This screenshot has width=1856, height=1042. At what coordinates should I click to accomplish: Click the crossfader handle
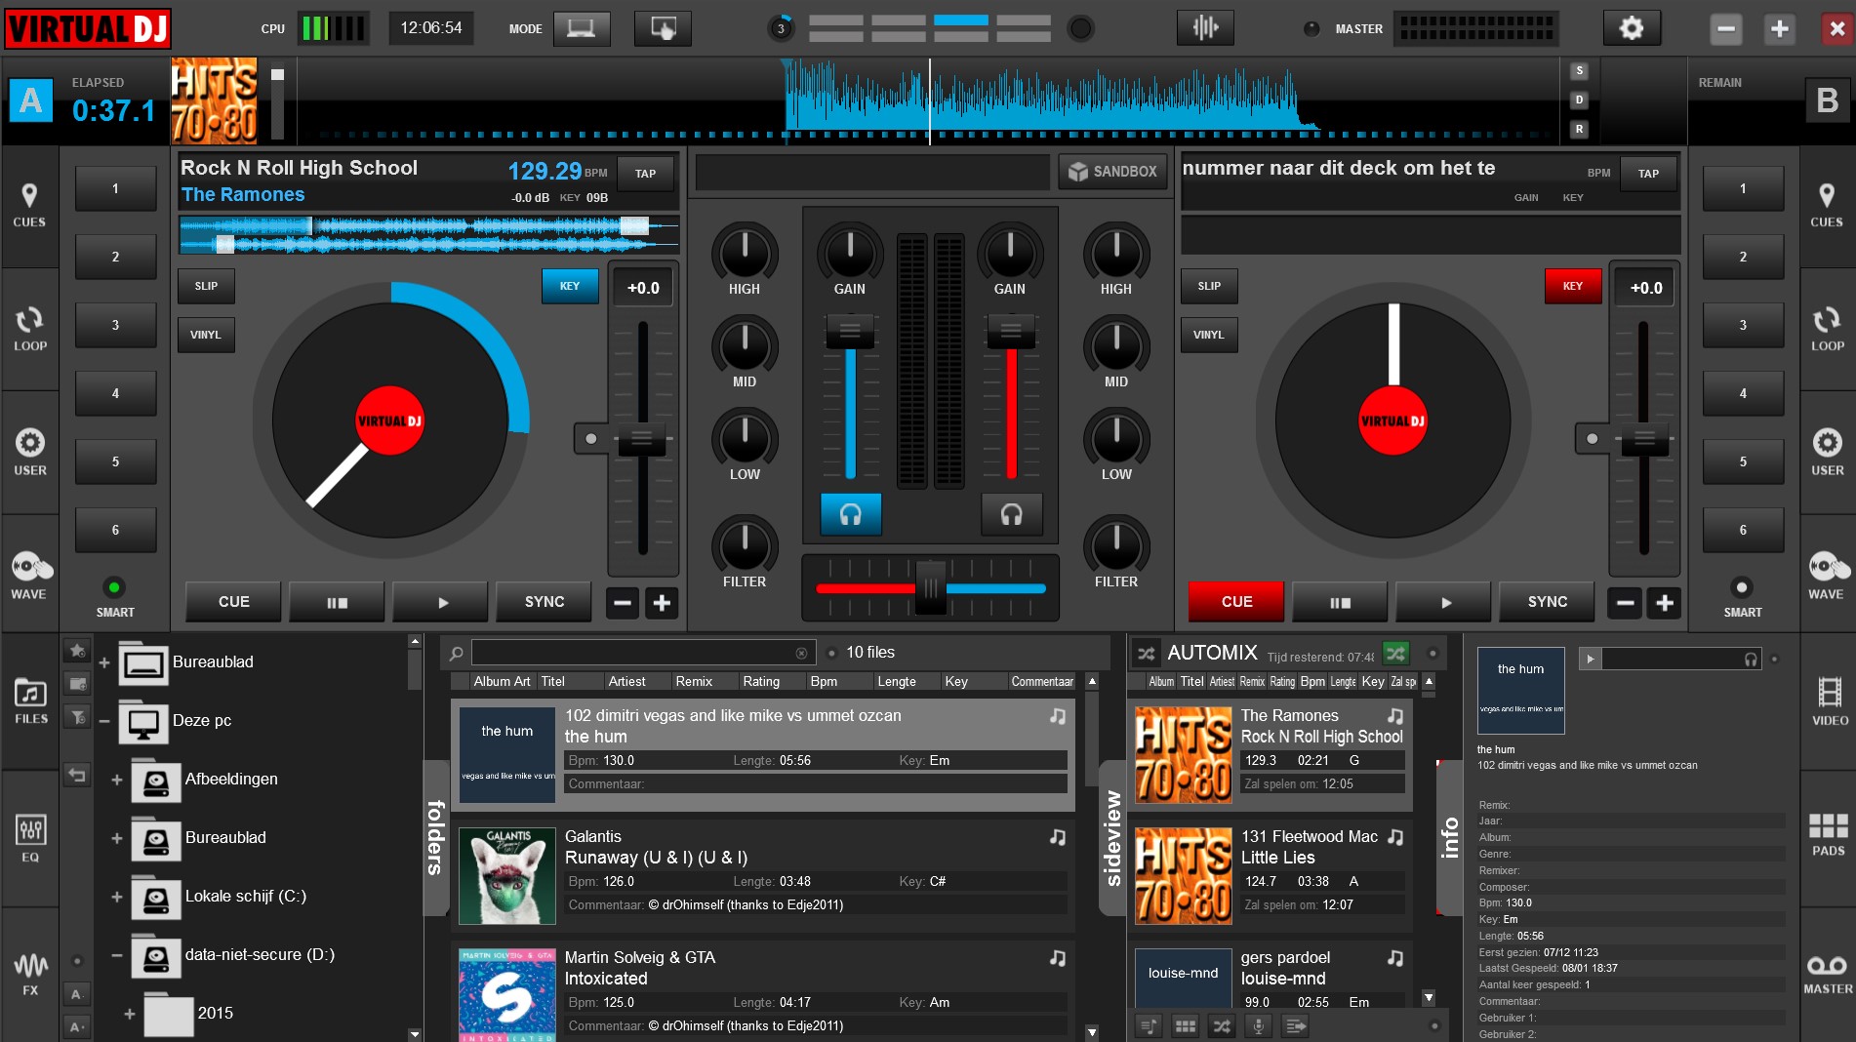(x=931, y=587)
